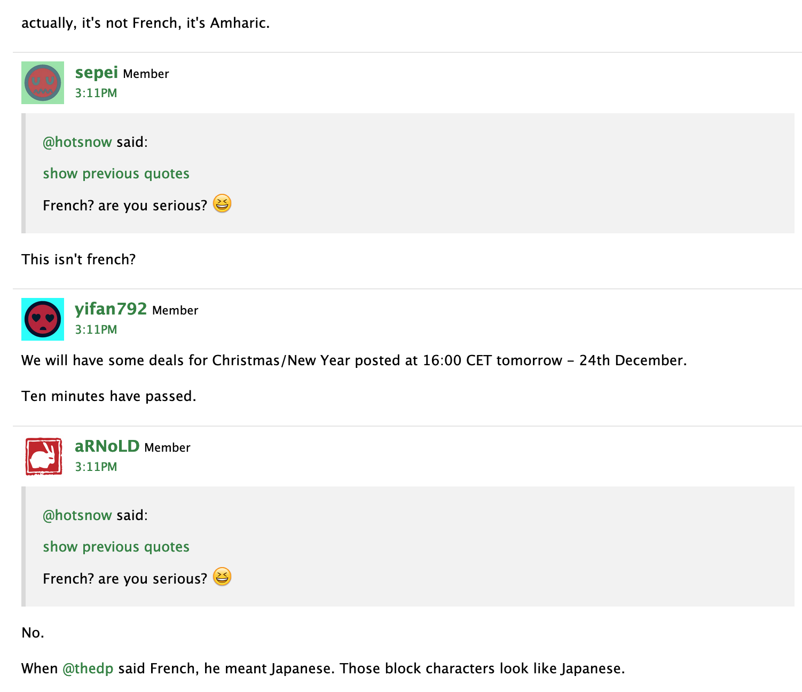Open yifan792's 3:11PM post timestamp
The width and height of the screenshot is (802, 692).
tap(96, 329)
